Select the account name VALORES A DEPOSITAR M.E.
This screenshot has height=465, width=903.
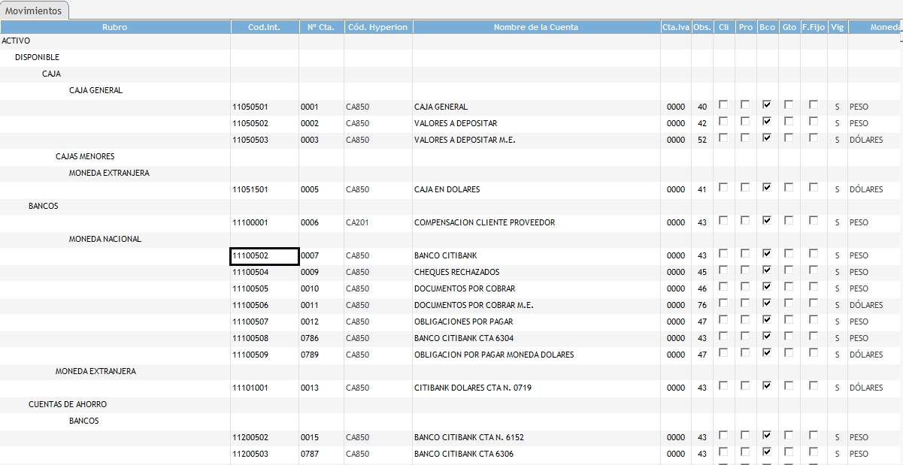coord(464,140)
